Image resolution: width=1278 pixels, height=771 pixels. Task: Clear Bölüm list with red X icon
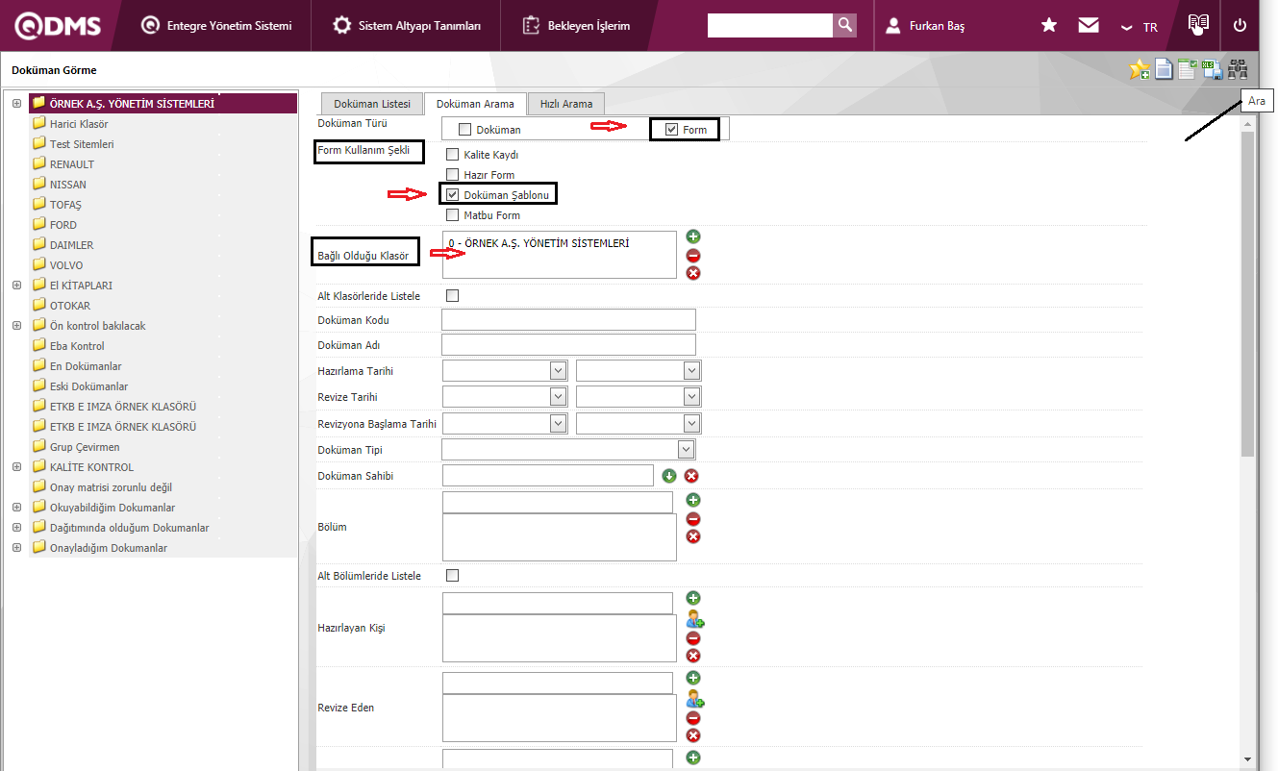pos(693,536)
